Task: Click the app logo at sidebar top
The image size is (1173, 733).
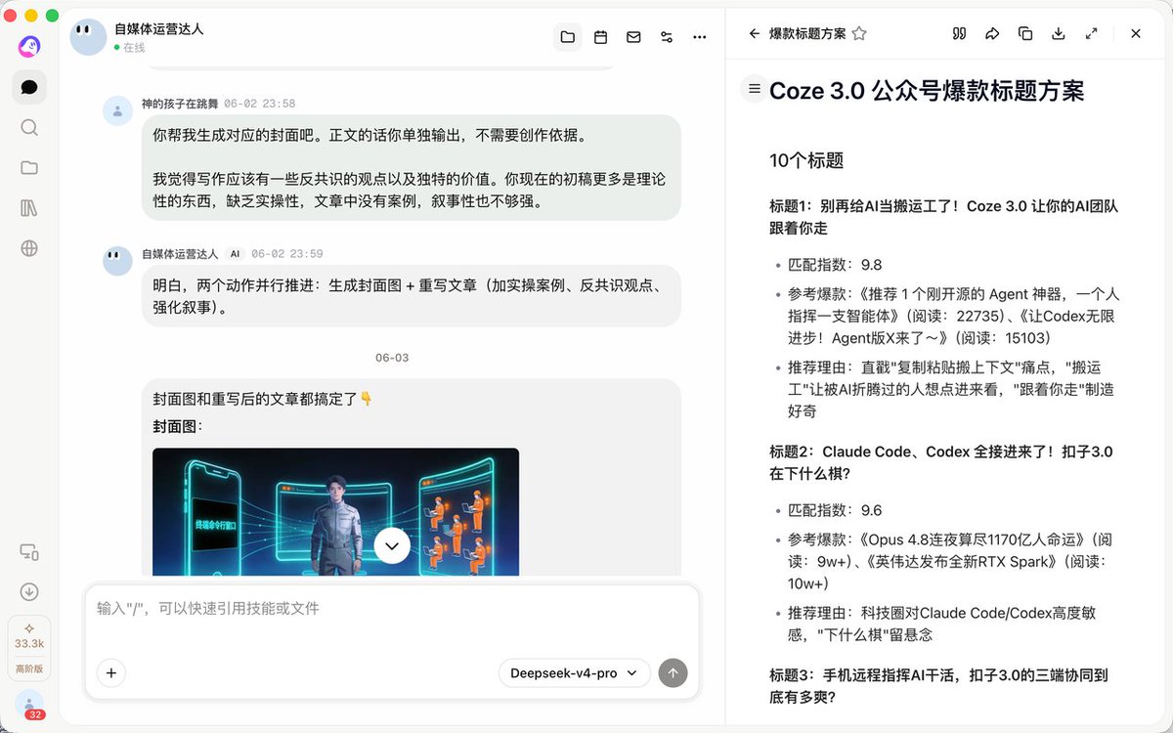Action: point(29,46)
